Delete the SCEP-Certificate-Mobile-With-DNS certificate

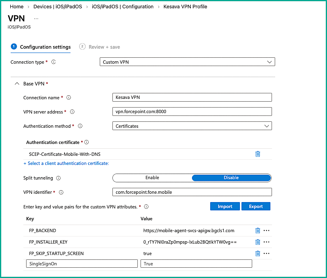click(x=258, y=154)
